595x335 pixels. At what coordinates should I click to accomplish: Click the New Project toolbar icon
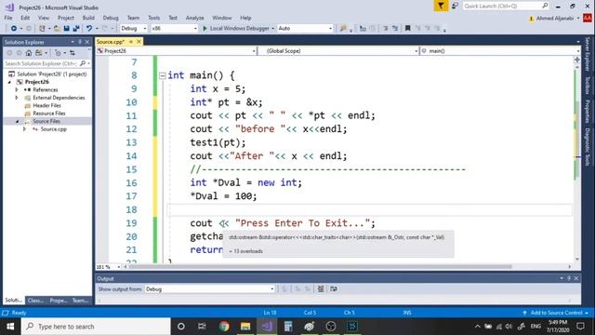pyautogui.click(x=42, y=29)
